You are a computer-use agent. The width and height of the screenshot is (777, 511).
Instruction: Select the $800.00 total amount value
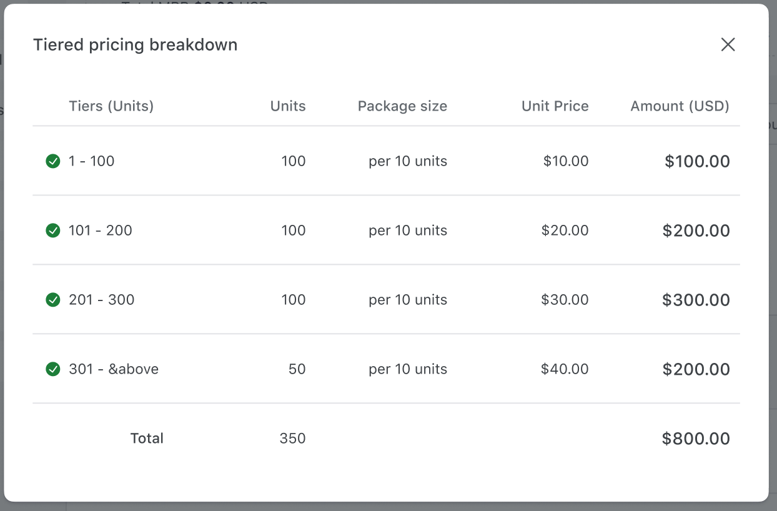696,438
